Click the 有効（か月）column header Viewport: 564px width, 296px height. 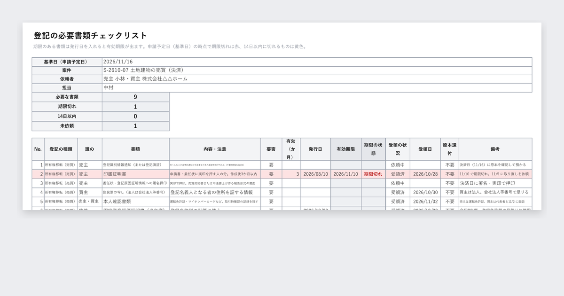coord(291,149)
